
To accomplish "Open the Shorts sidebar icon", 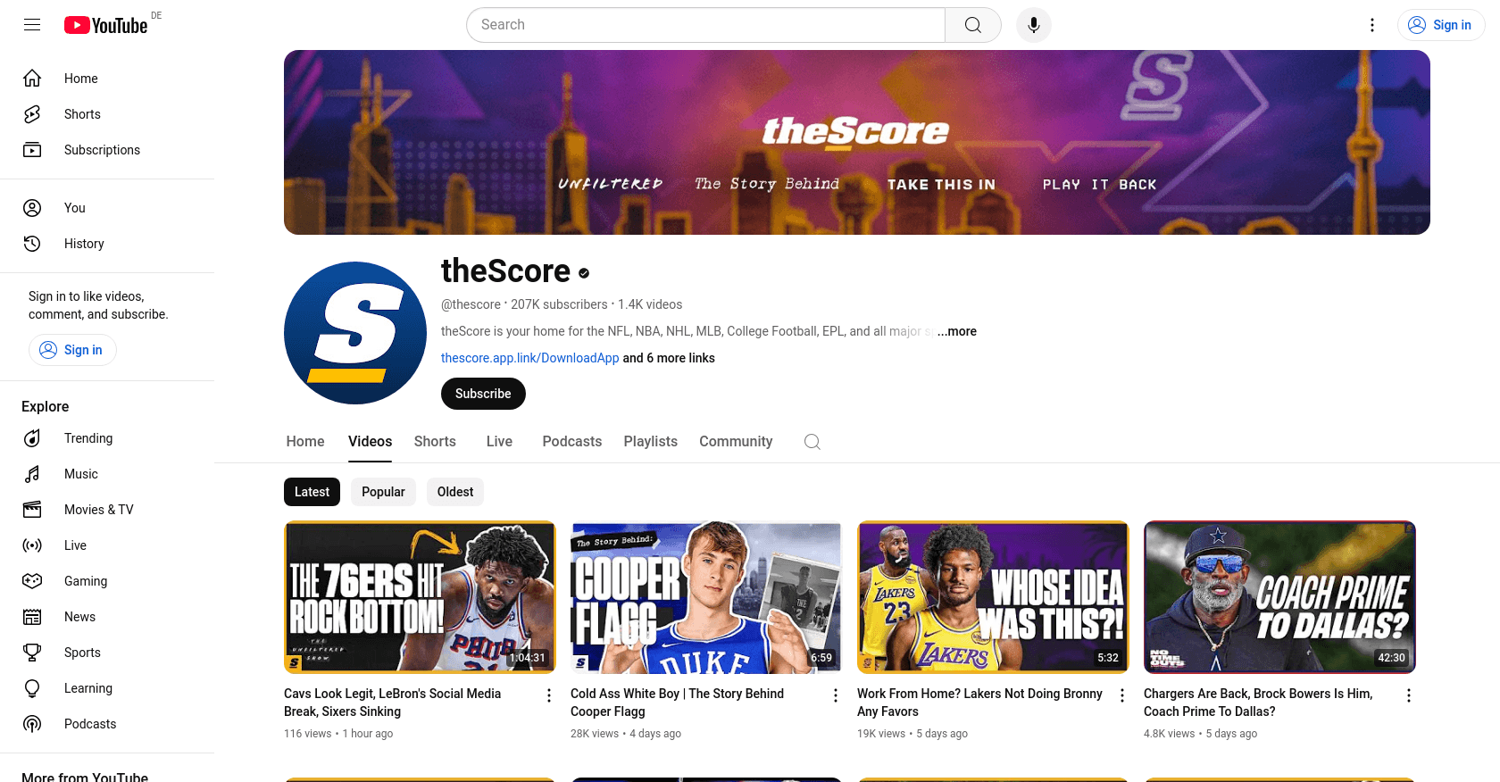I will click(32, 114).
